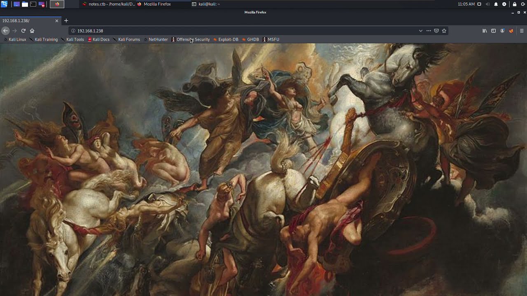Open the logout session icon
Image resolution: width=527 pixels, height=296 pixels.
tap(522, 4)
